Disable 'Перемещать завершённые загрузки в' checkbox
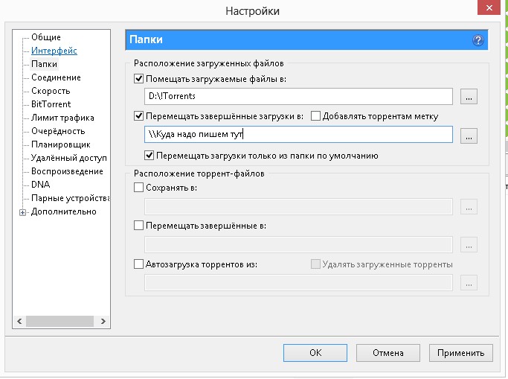The image size is (508, 379). tap(138, 116)
